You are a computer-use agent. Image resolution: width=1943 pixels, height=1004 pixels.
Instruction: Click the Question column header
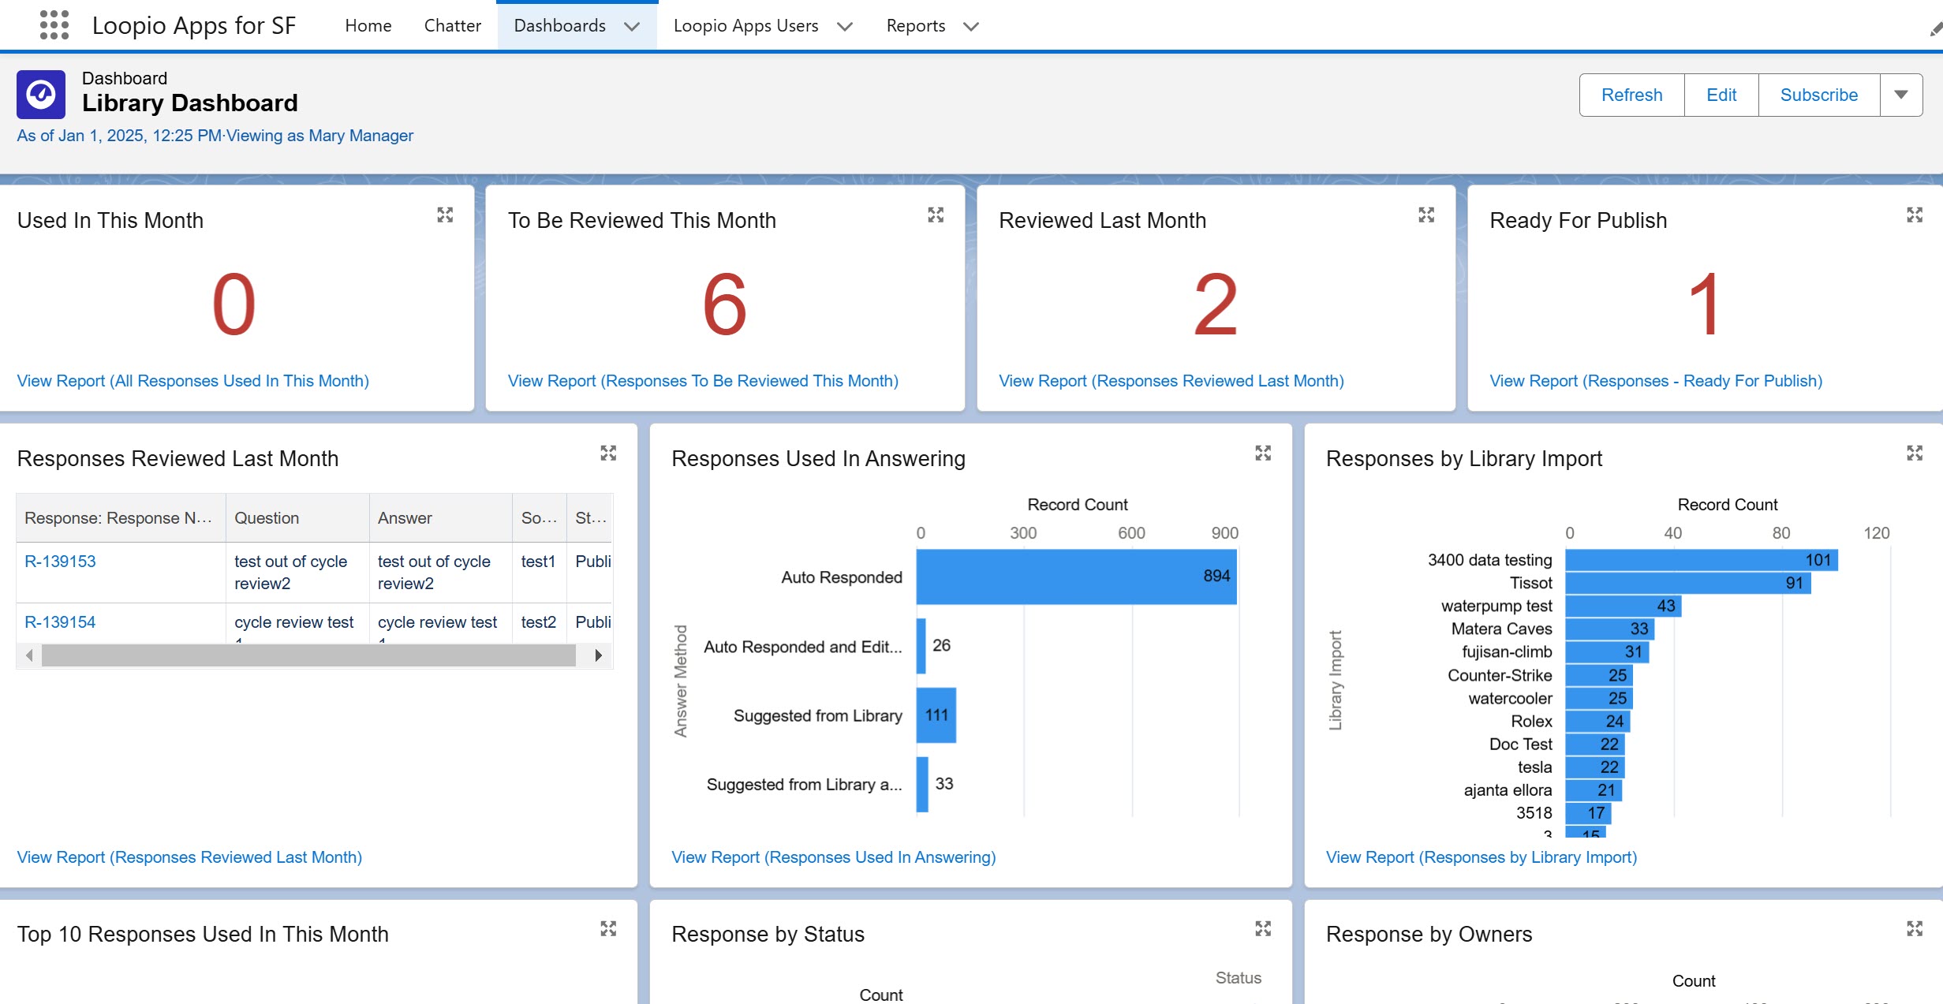297,518
